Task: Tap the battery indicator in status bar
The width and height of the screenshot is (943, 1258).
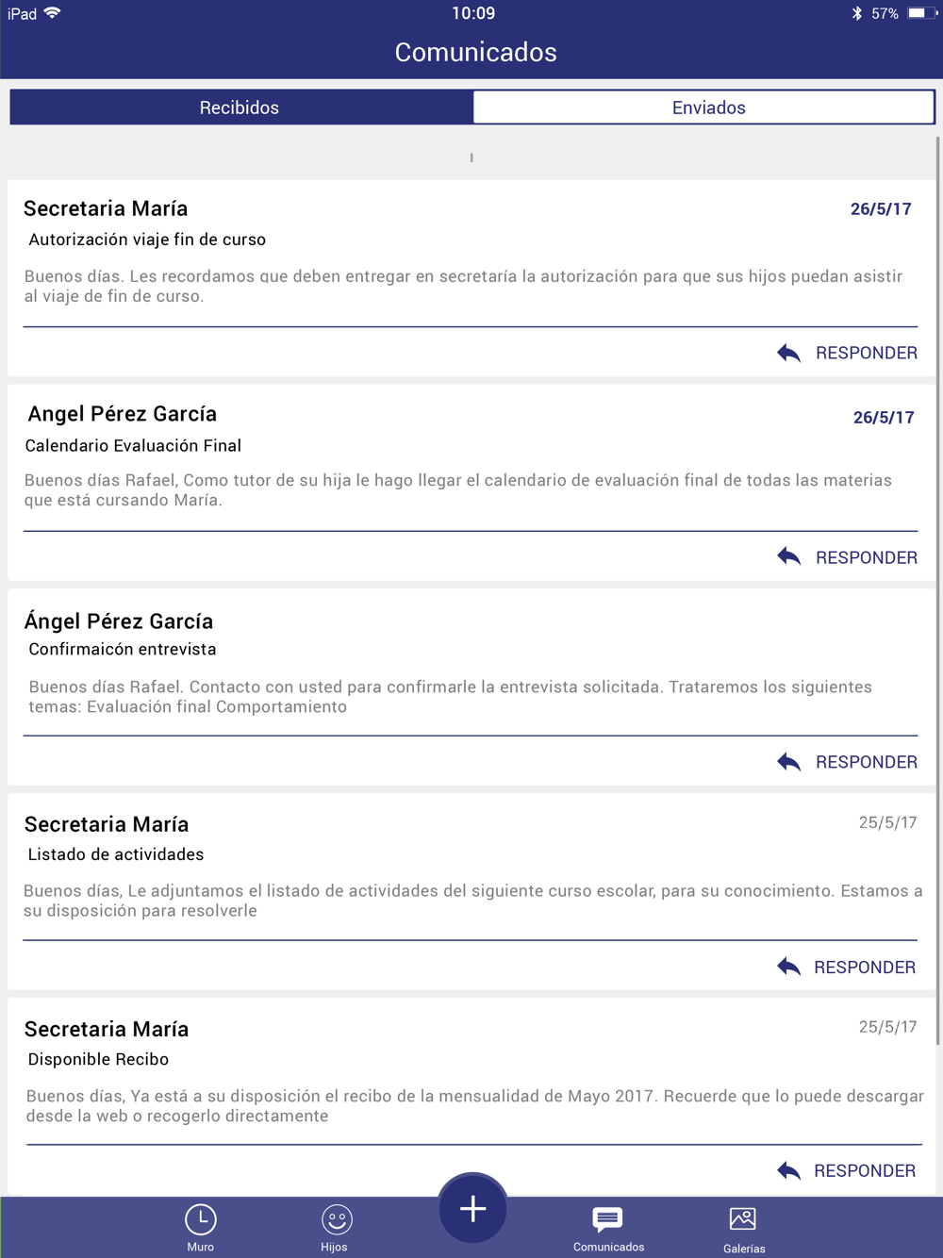Action: pyautogui.click(x=921, y=13)
